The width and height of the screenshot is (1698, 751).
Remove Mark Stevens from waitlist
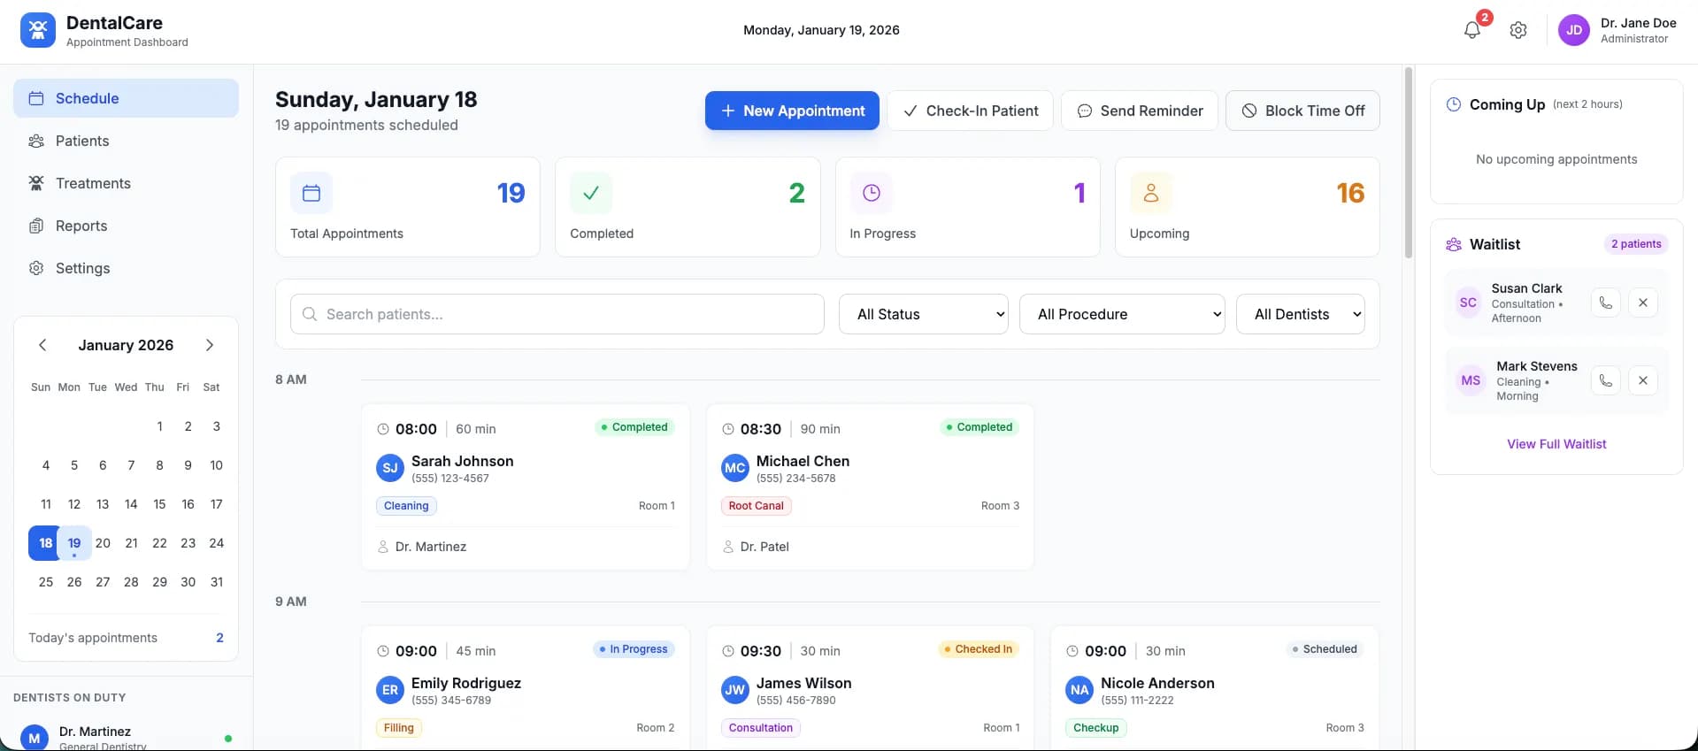(1642, 380)
